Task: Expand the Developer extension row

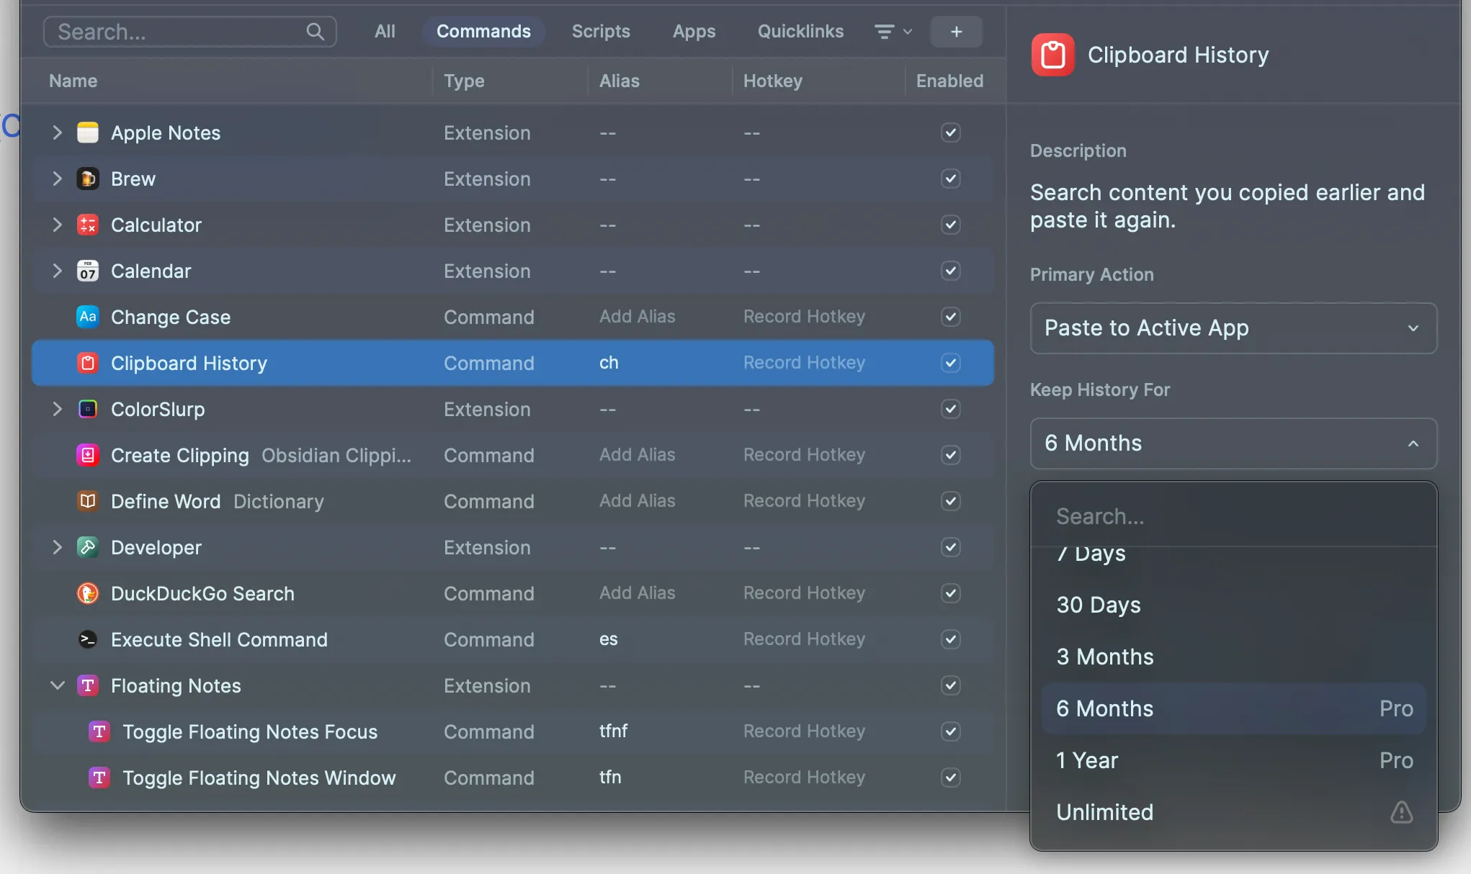Action: 57,547
